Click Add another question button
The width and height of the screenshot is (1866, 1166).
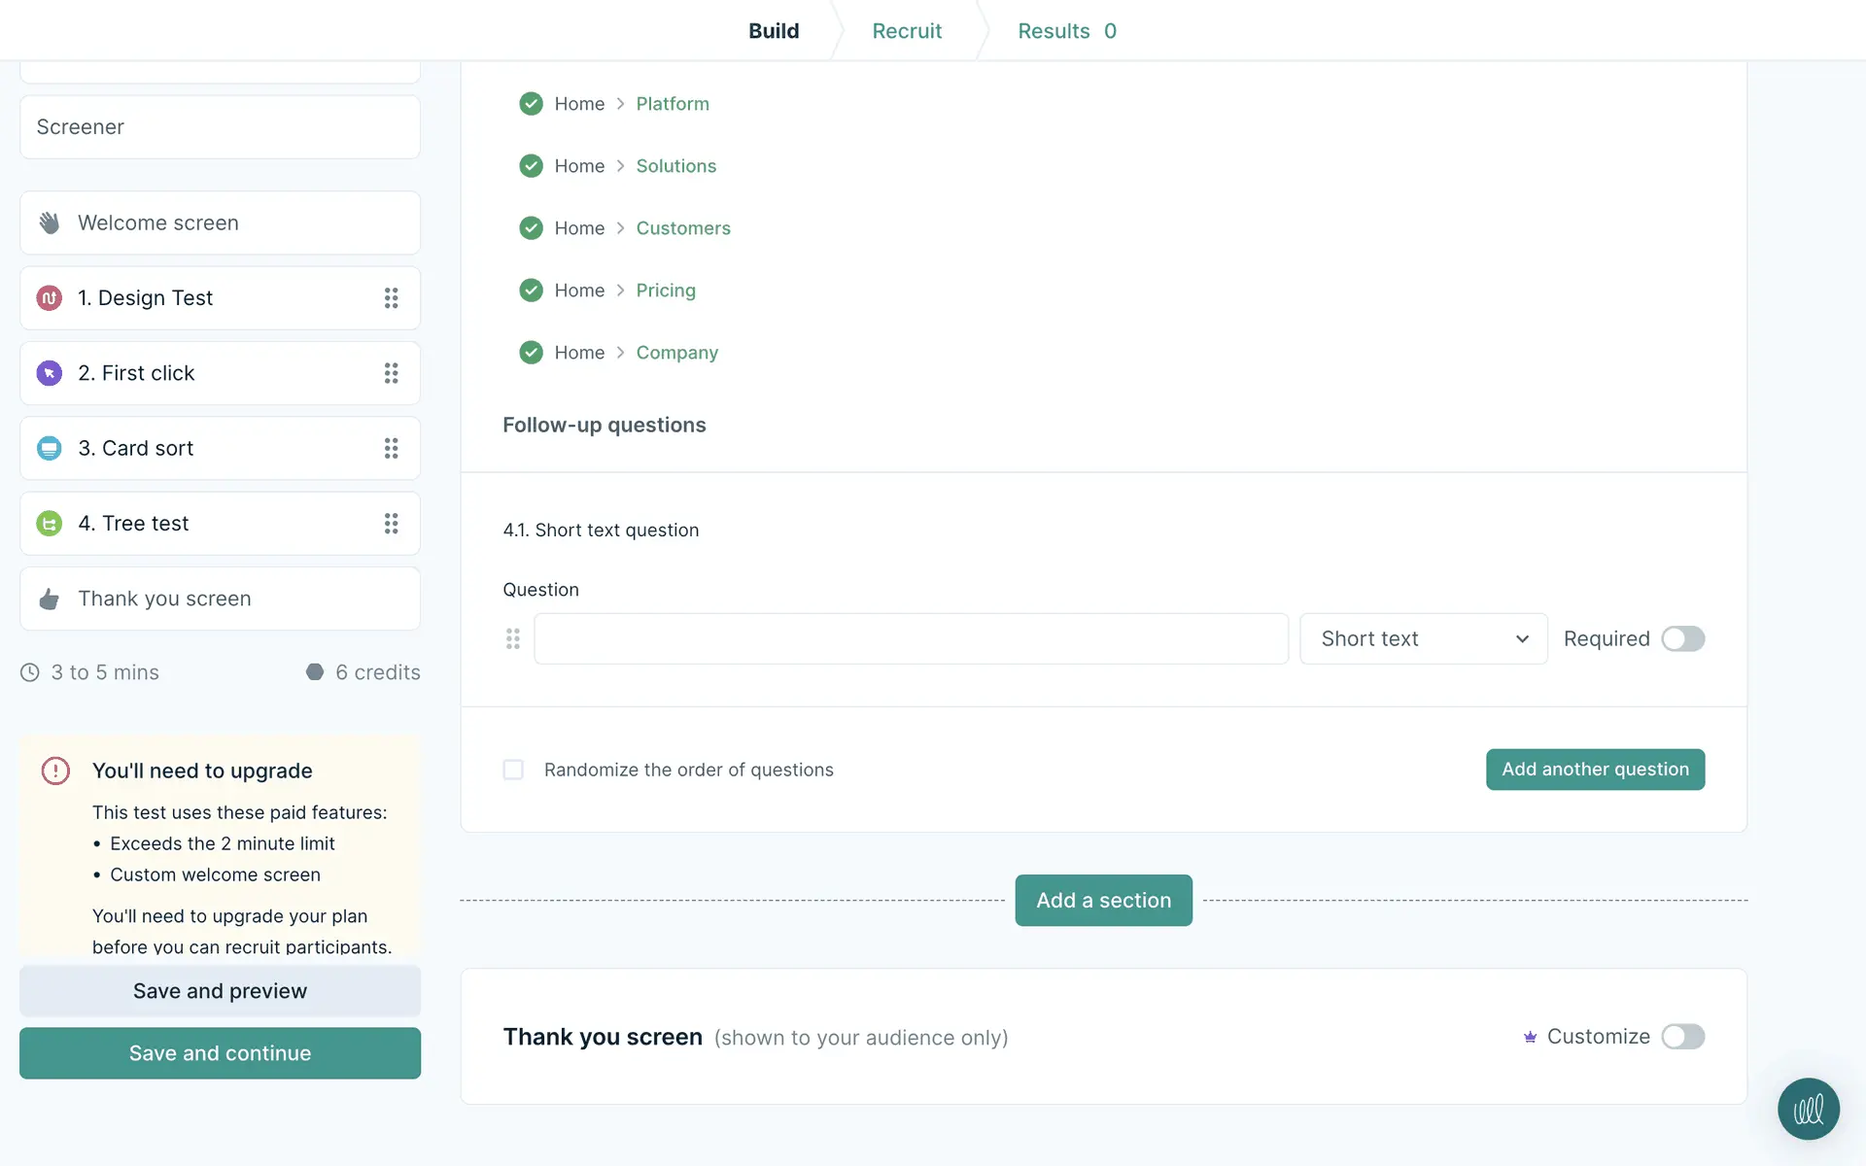(x=1595, y=770)
